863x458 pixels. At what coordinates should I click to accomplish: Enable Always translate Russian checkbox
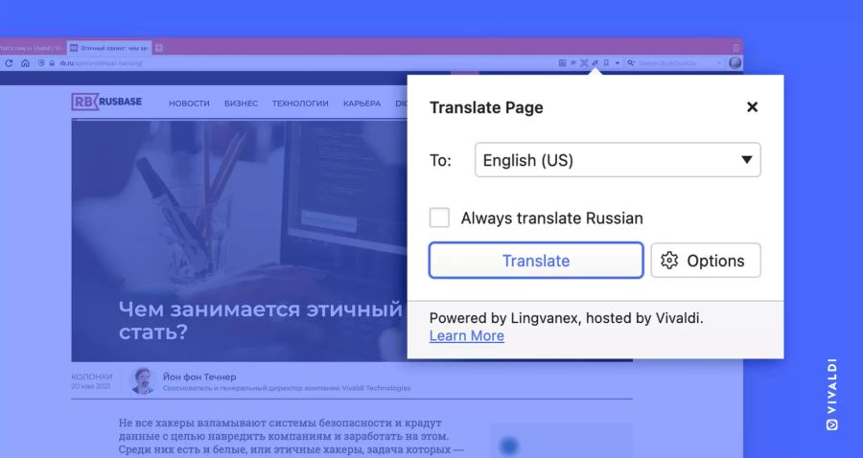[x=439, y=218]
